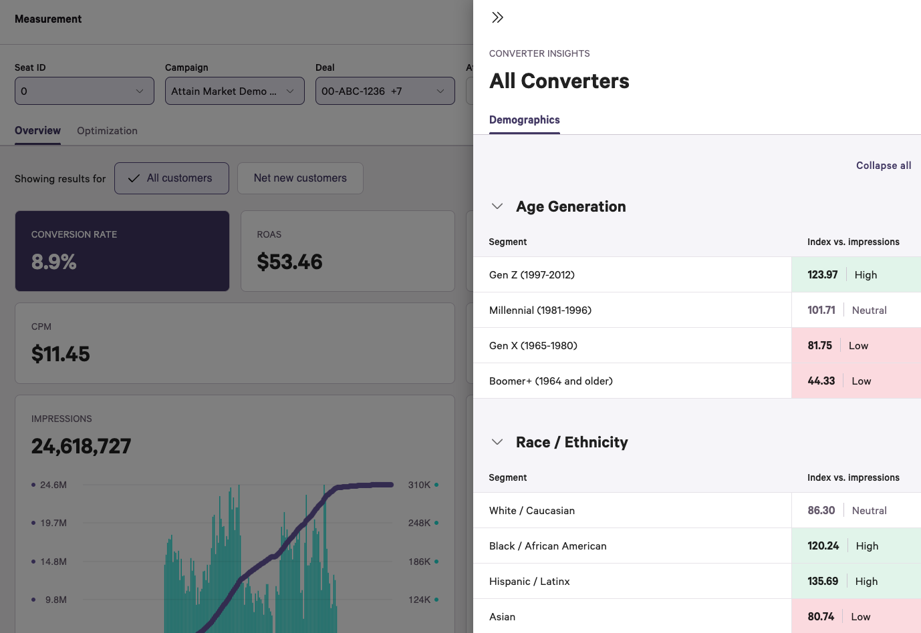Click the Boomer+ (1964 and older) row
Image resolution: width=921 pixels, height=633 pixels.
(x=632, y=381)
